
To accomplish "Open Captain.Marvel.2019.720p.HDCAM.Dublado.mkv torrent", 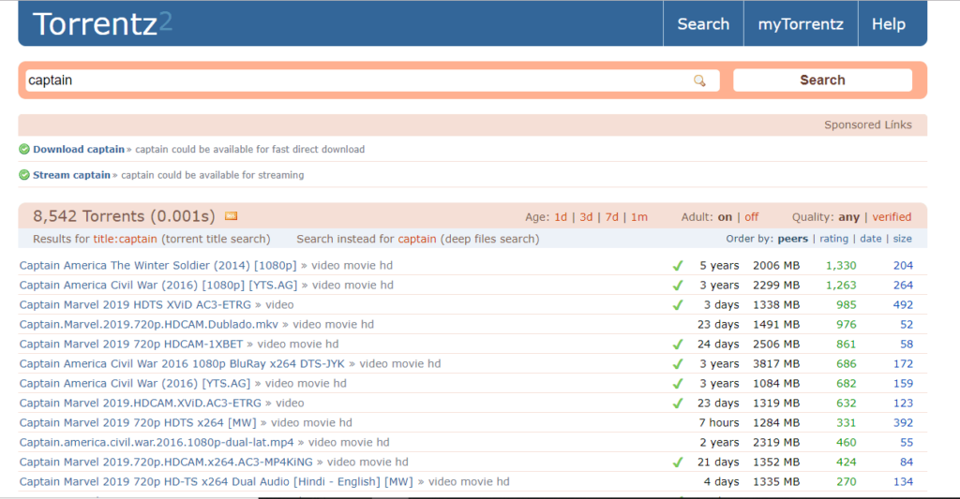I will [x=149, y=324].
